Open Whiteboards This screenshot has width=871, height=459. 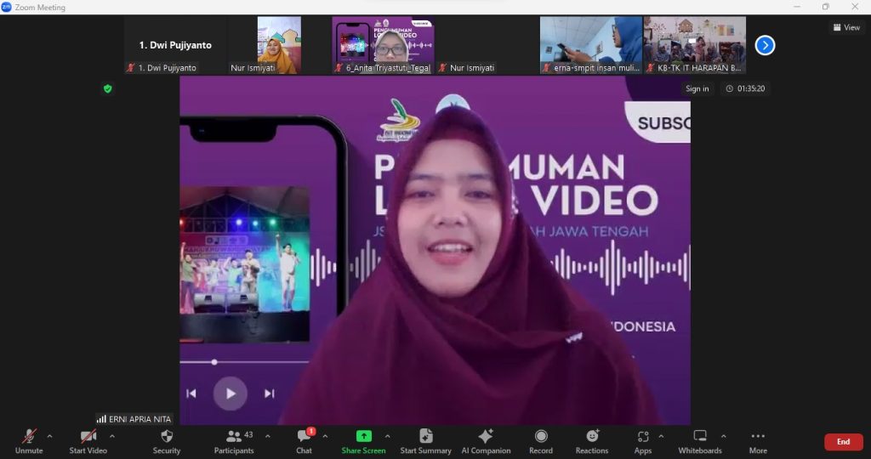click(700, 437)
